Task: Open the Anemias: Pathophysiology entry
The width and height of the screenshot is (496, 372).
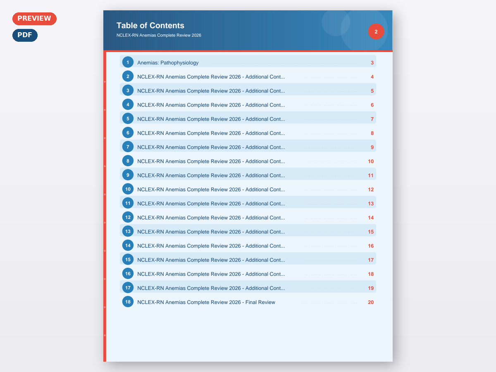Action: point(168,63)
